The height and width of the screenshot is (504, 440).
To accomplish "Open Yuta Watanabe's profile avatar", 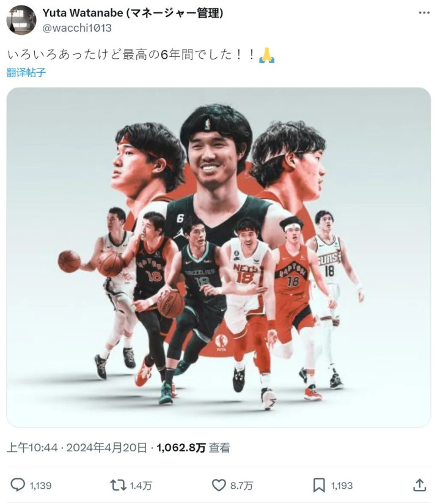I will pos(21,20).
